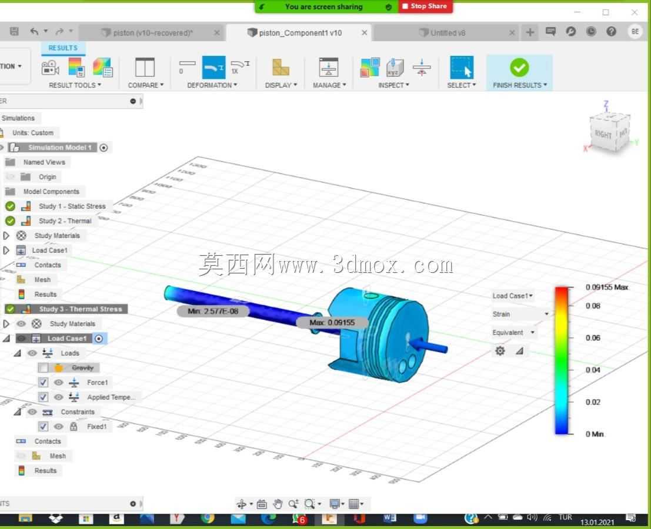Toggle visibility eye of Fixed1
651x529 pixels.
(x=59, y=427)
